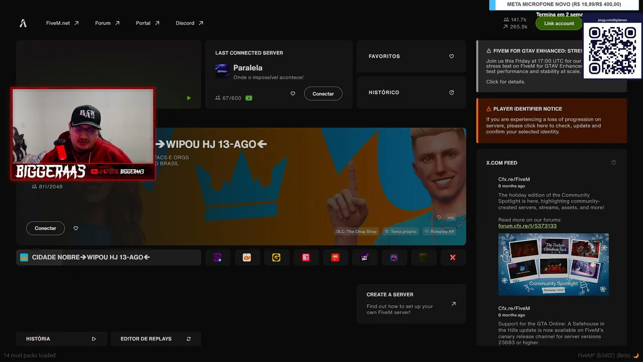Click the Roleplay RP tag
Image resolution: width=643 pixels, height=362 pixels.
tap(440, 232)
